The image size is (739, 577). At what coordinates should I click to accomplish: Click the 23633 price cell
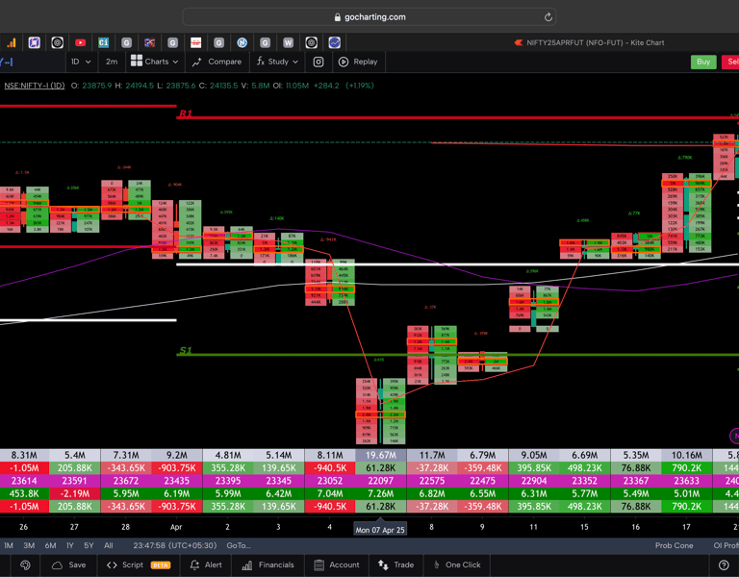[687, 481]
